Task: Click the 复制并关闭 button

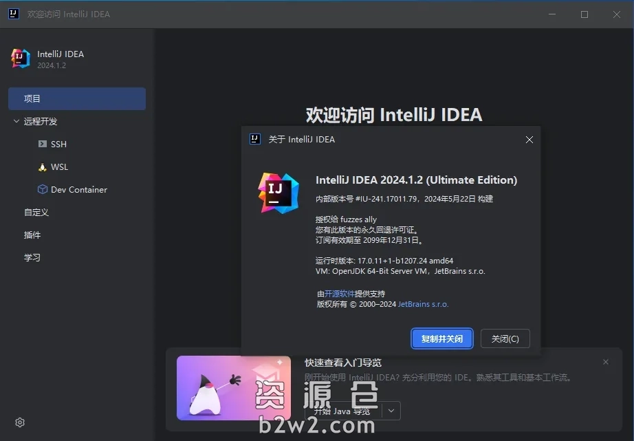Action: tap(441, 338)
